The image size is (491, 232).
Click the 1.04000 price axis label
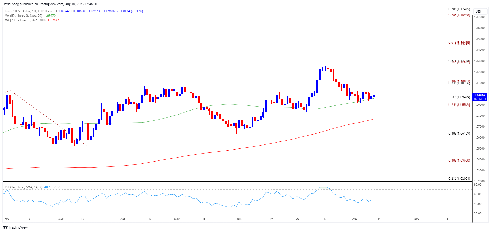[479, 159]
